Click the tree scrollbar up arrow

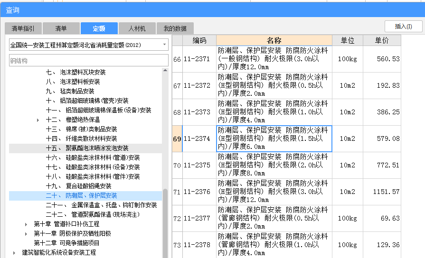pyautogui.click(x=165, y=70)
